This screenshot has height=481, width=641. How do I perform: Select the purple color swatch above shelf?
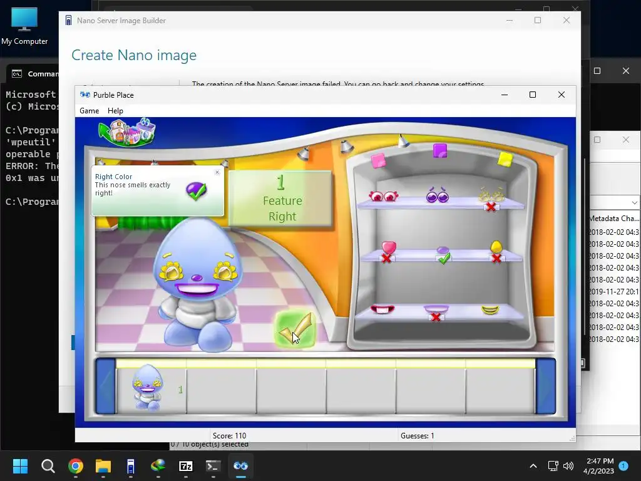click(440, 150)
